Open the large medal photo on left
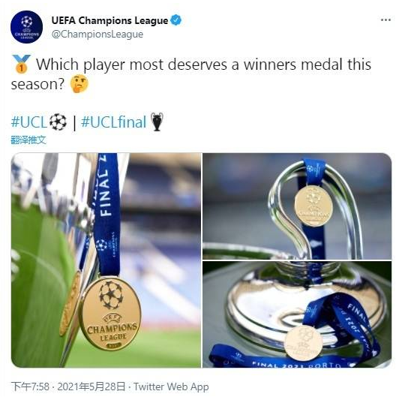The height and width of the screenshot is (397, 402). (106, 260)
